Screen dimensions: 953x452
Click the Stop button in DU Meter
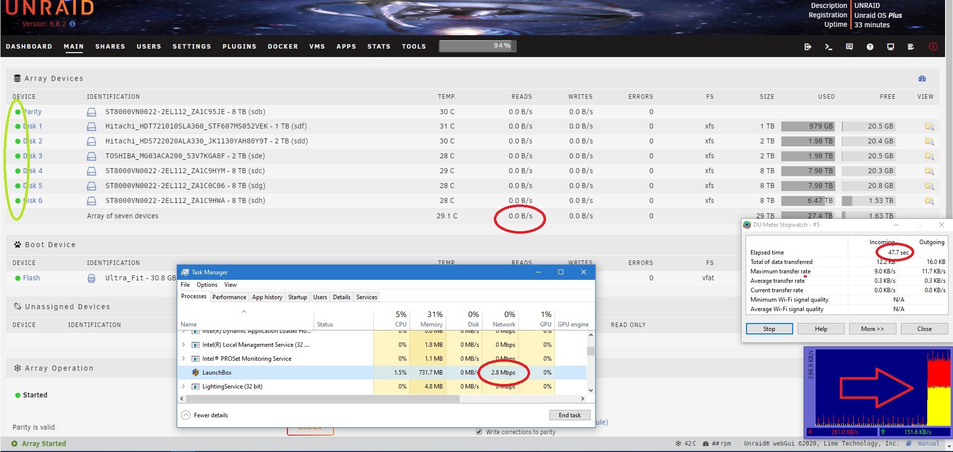point(769,329)
